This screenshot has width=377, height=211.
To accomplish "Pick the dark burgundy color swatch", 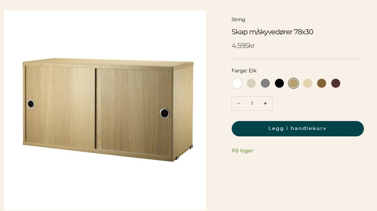I will pos(336,83).
